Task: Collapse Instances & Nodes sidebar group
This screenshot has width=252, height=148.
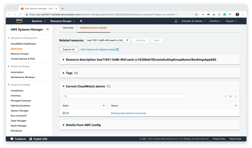Action: coord(8,85)
